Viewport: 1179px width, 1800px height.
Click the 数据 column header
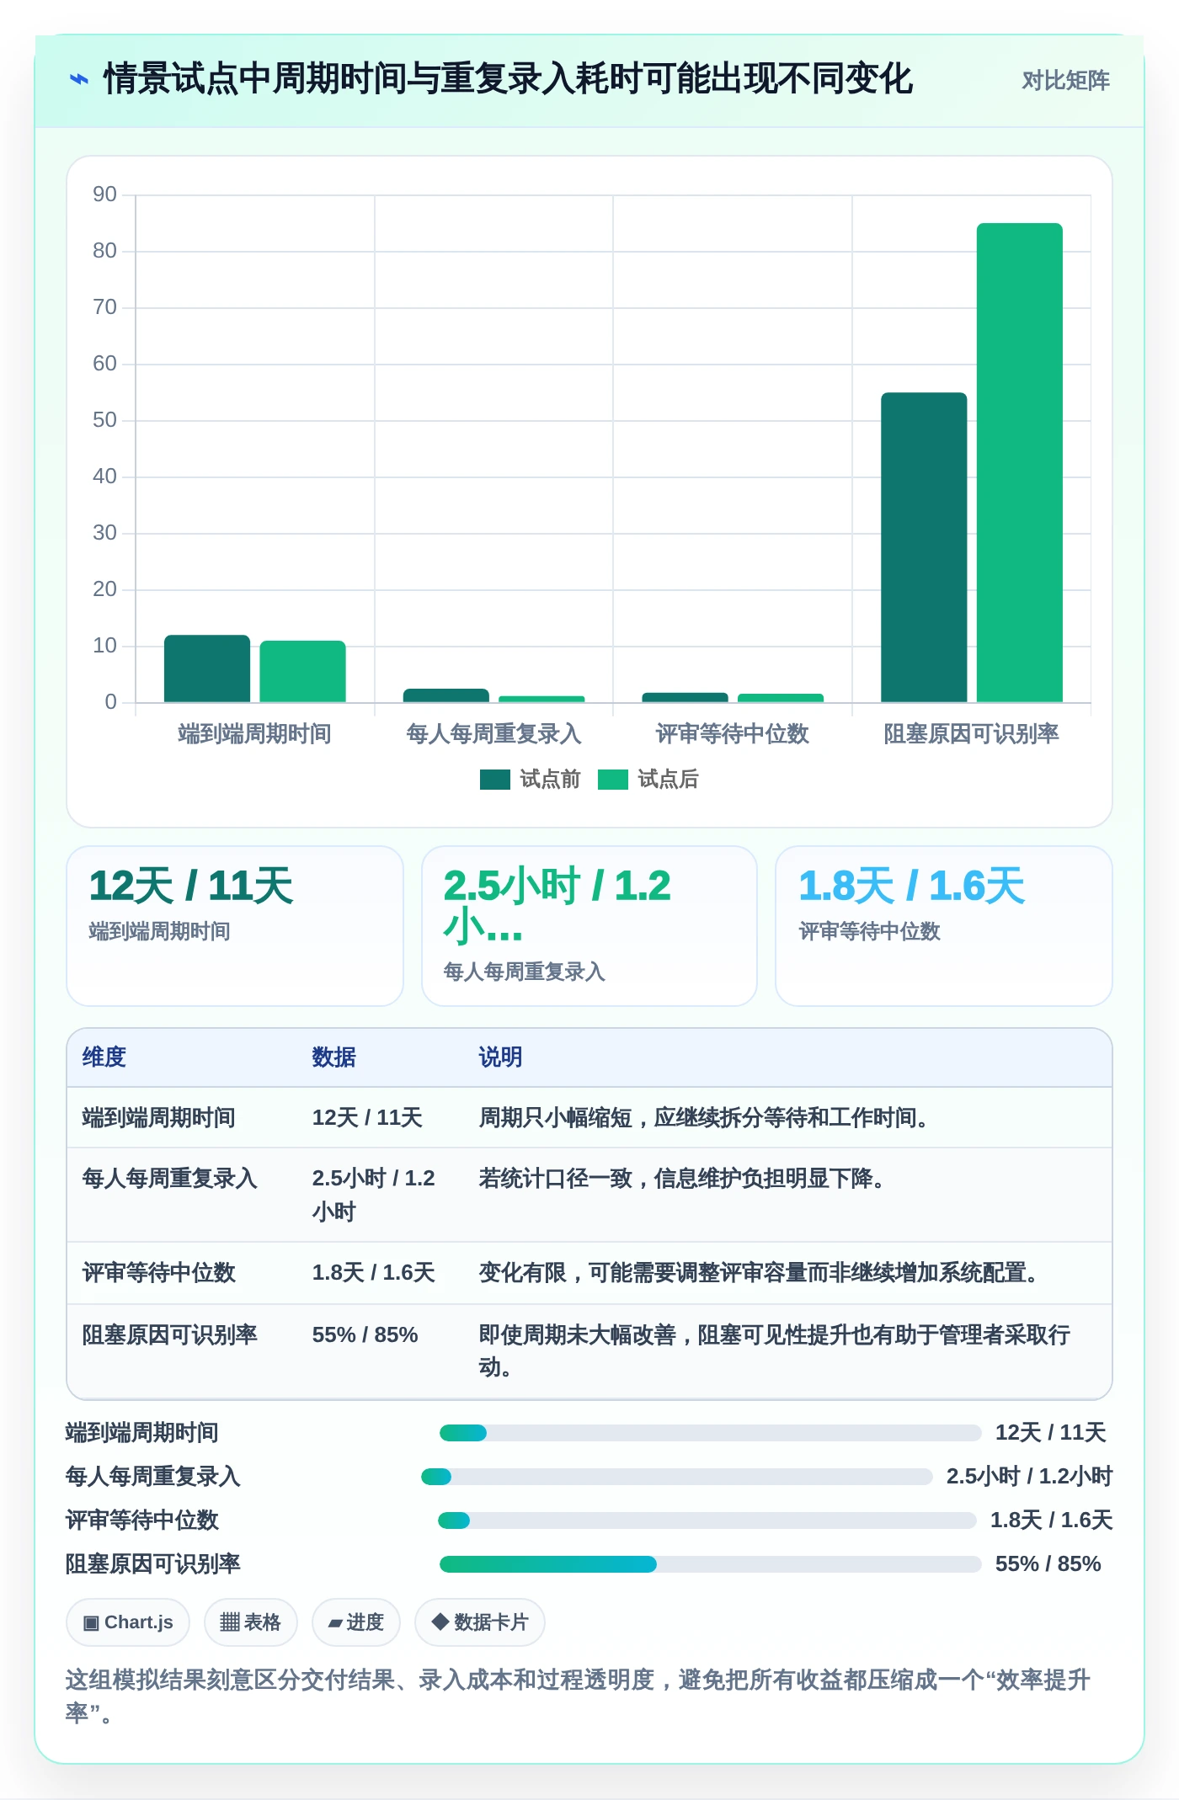pos(334,1057)
